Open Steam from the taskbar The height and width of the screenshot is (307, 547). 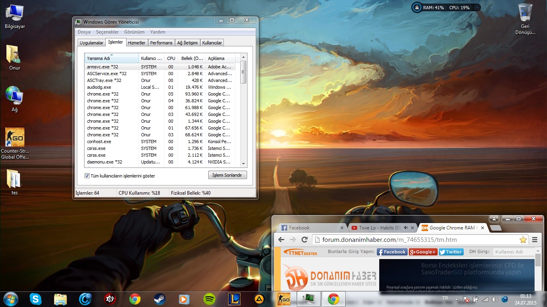coord(160,299)
